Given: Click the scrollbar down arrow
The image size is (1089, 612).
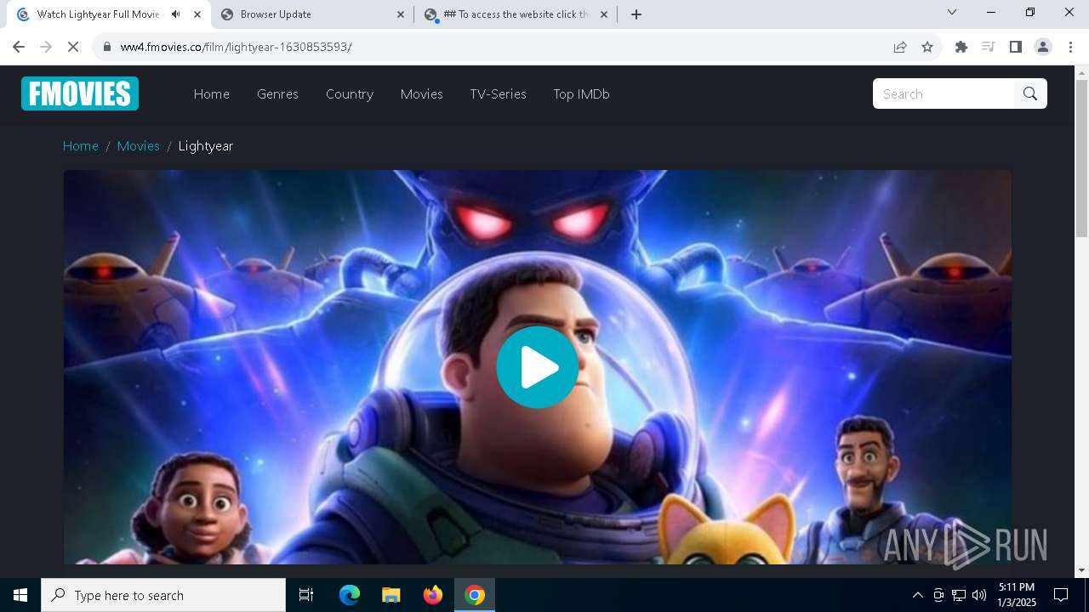Looking at the screenshot, I should pos(1082,570).
